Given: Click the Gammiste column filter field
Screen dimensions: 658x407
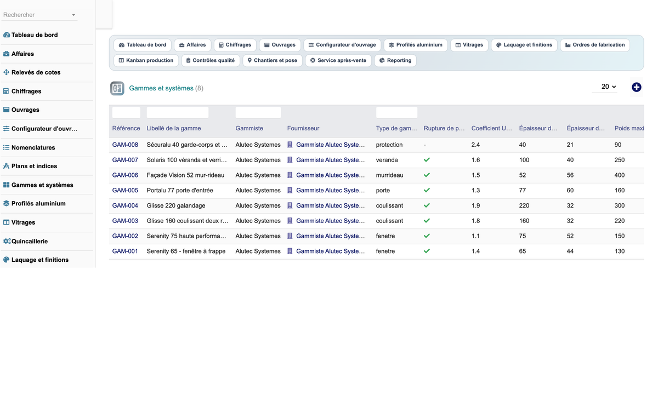Looking at the screenshot, I should tap(258, 112).
